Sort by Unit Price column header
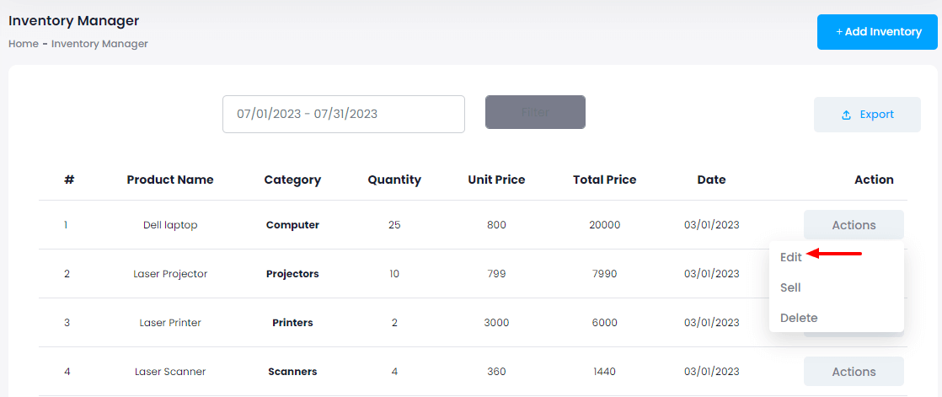This screenshot has height=397, width=942. 496,180
